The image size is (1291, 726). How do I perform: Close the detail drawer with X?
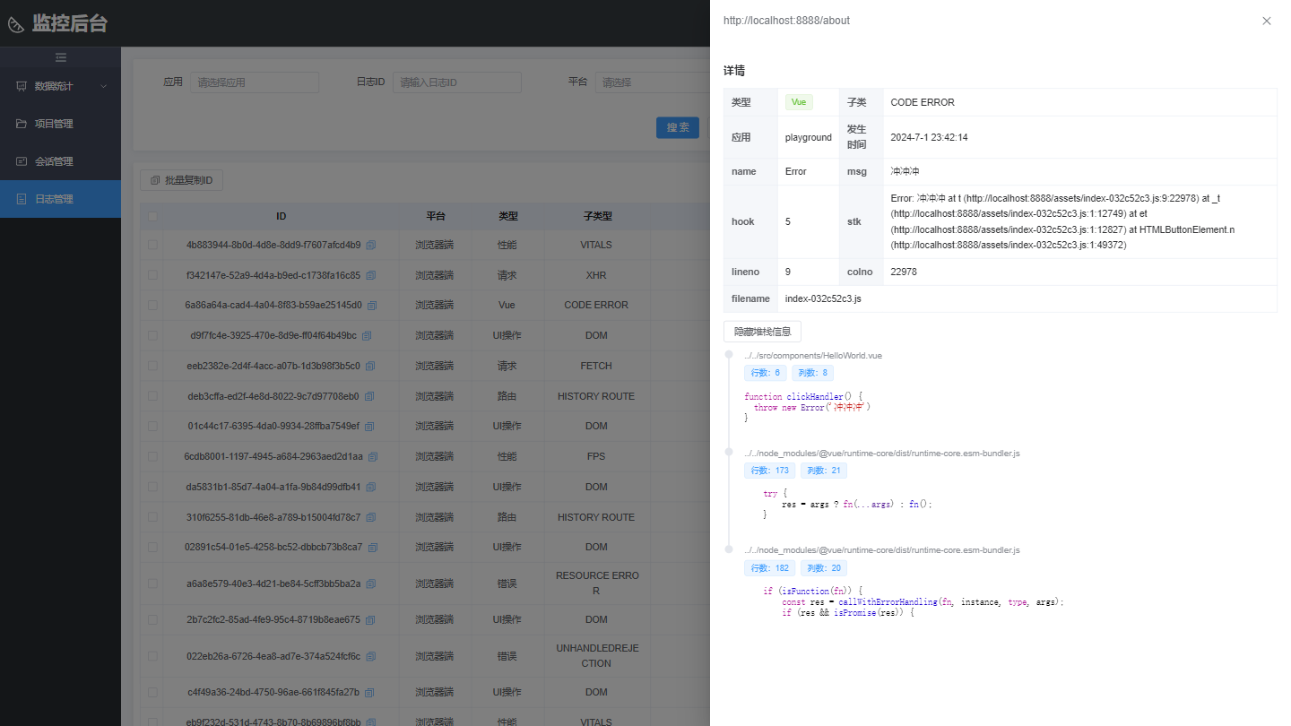click(x=1266, y=21)
